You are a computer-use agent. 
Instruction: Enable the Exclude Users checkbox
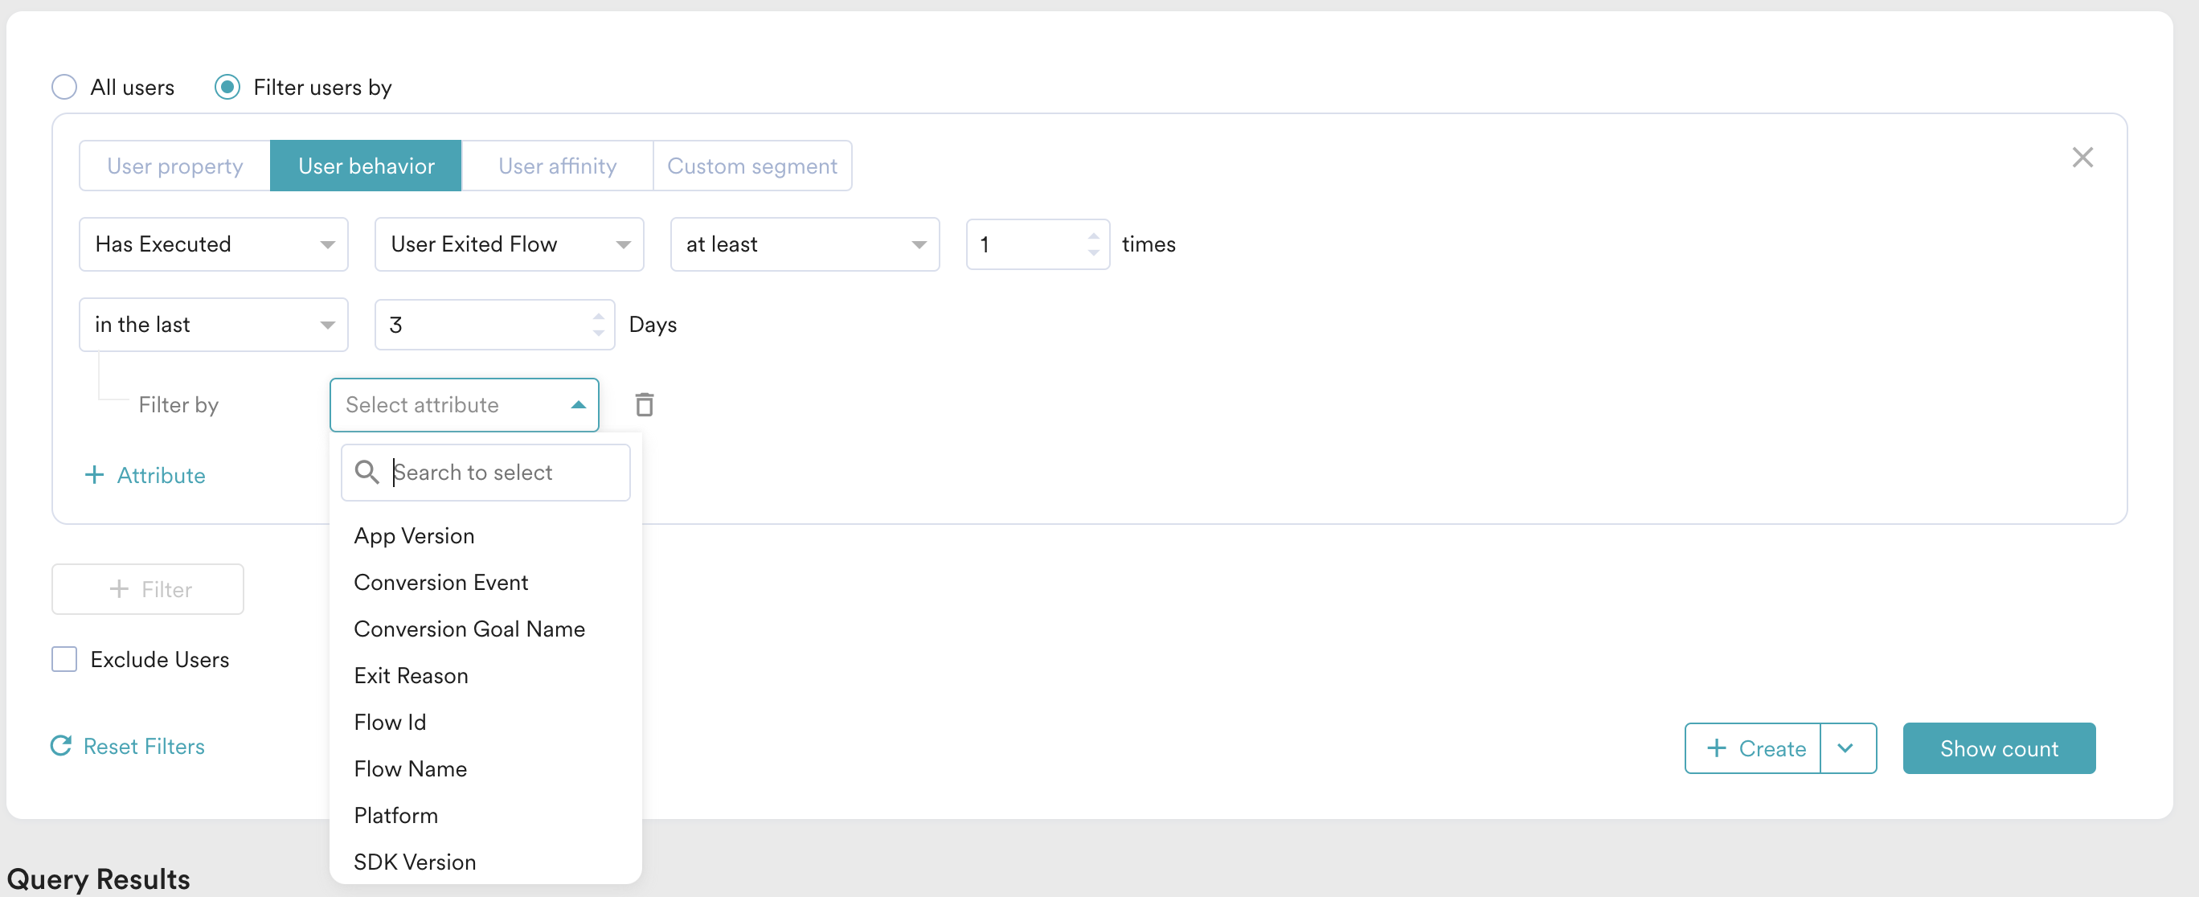pos(64,659)
